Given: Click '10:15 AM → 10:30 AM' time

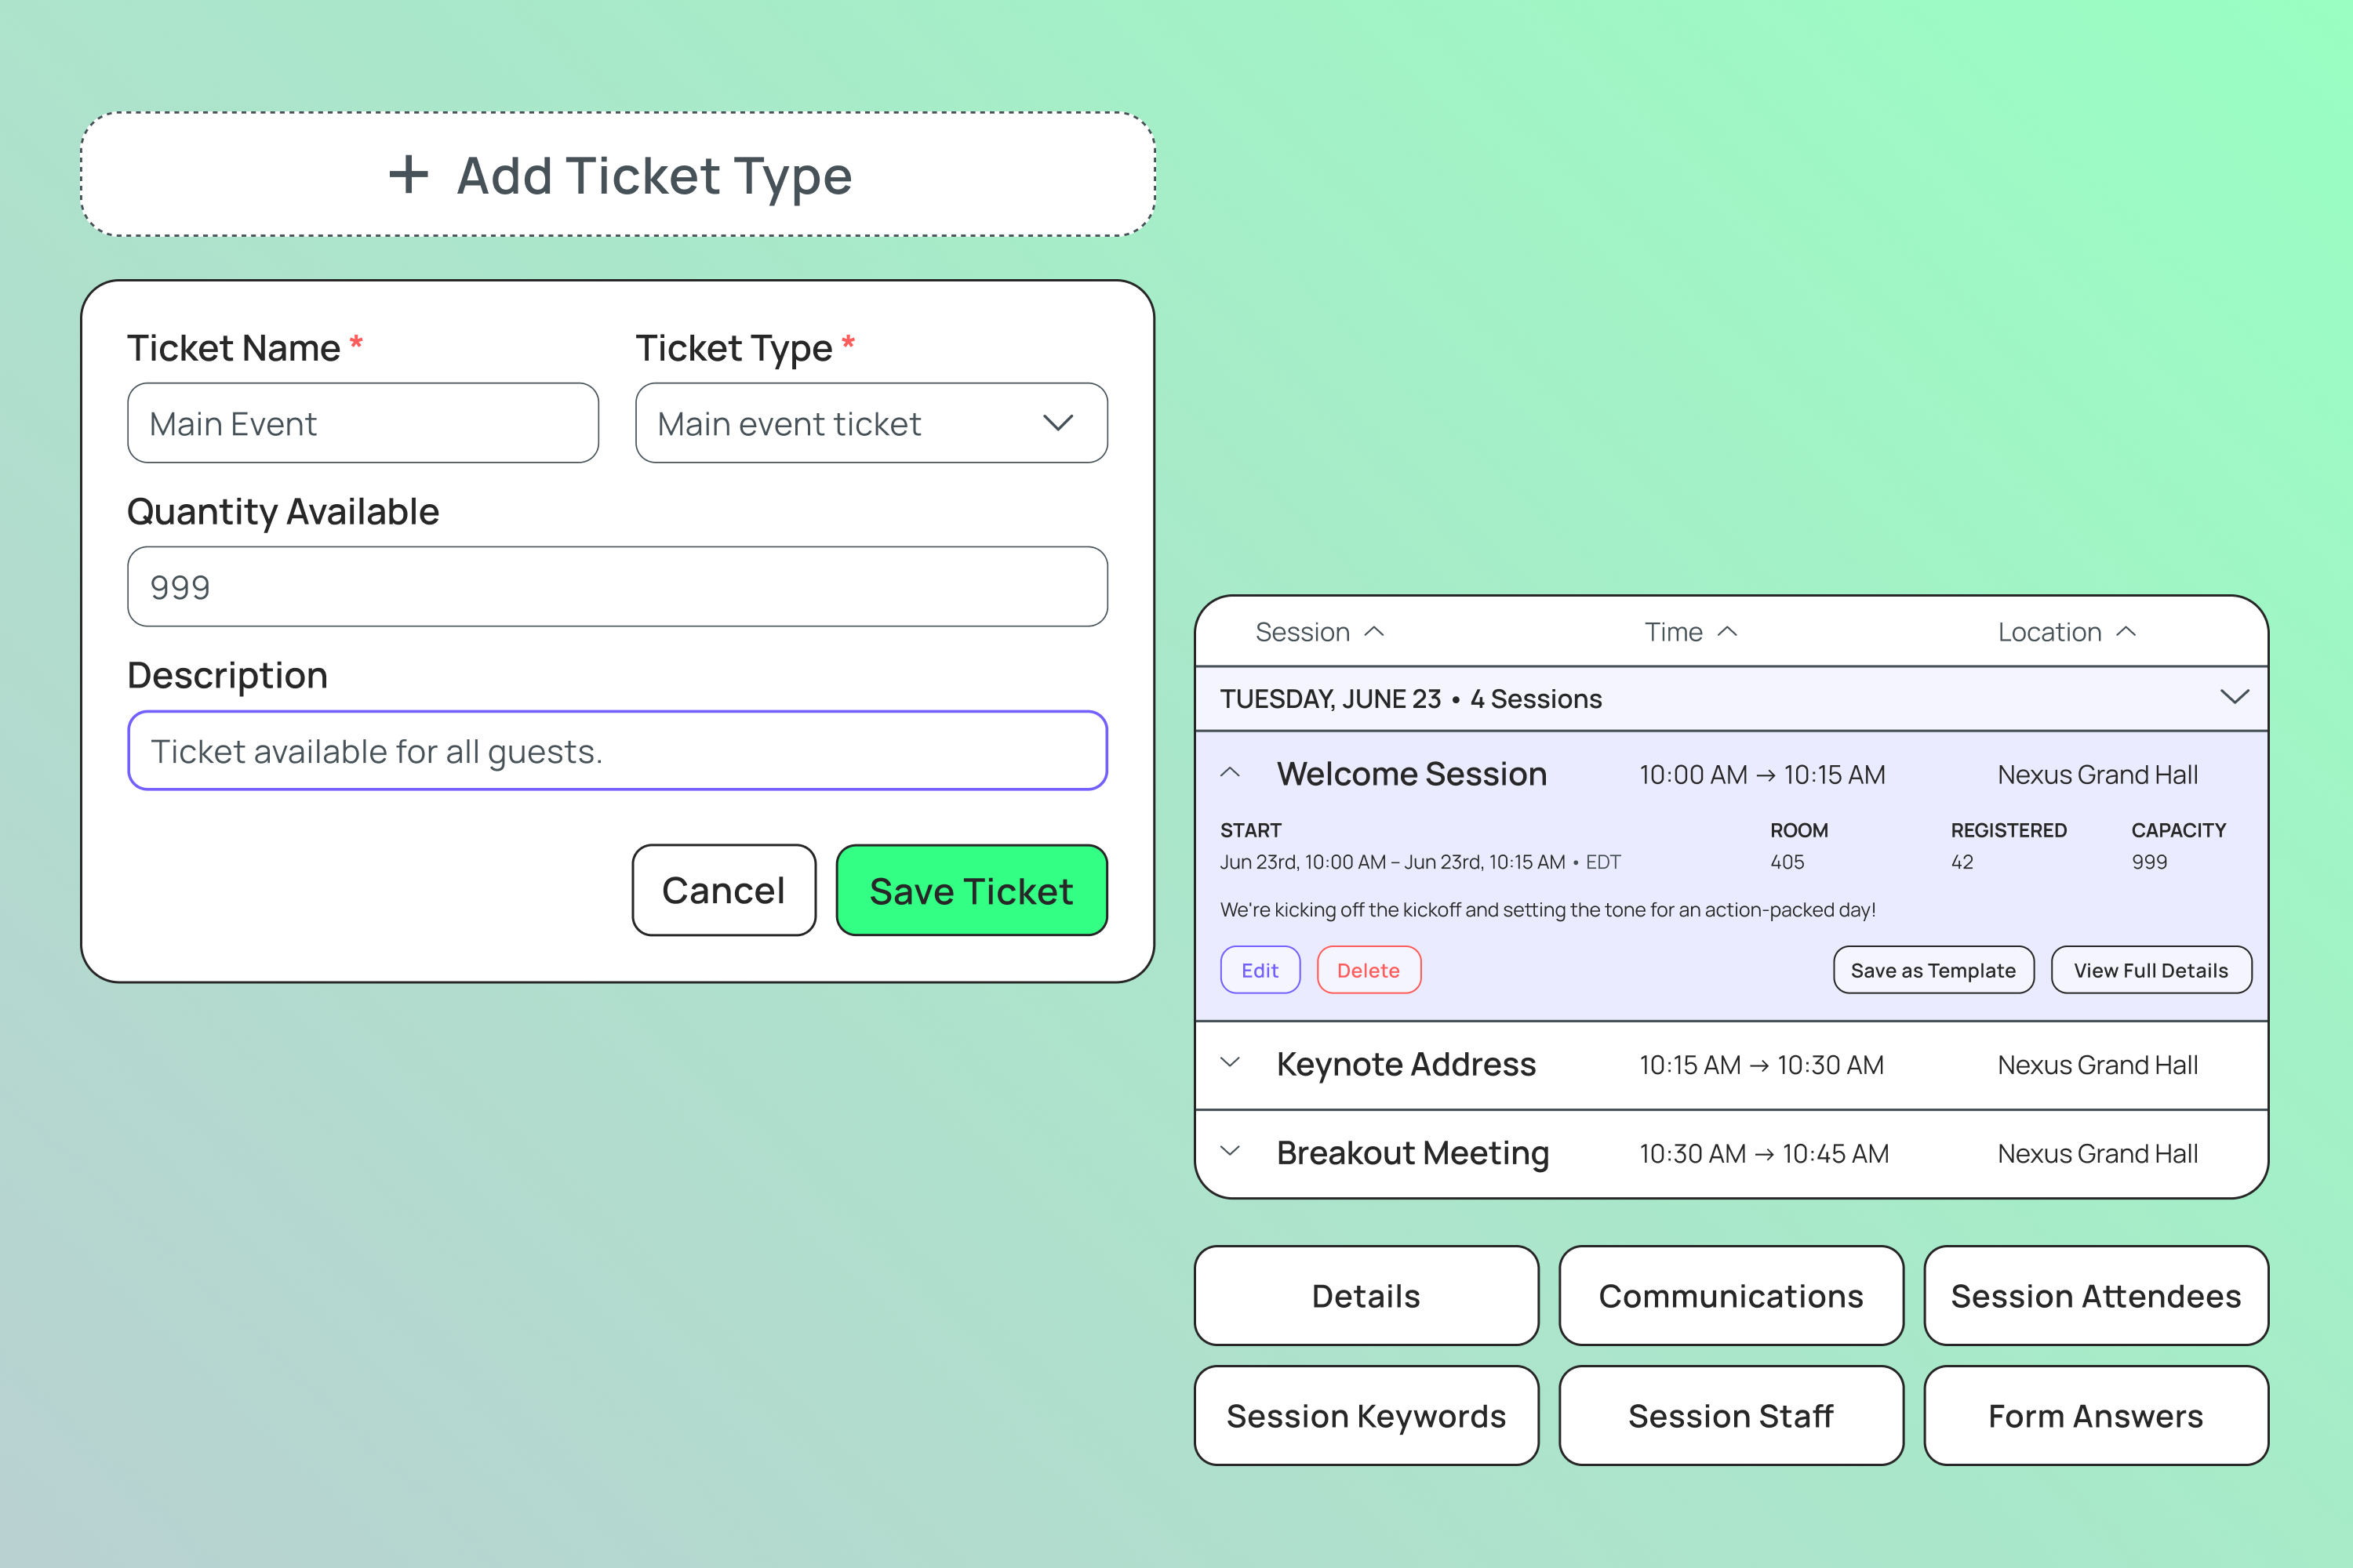Looking at the screenshot, I should pyautogui.click(x=1761, y=1065).
